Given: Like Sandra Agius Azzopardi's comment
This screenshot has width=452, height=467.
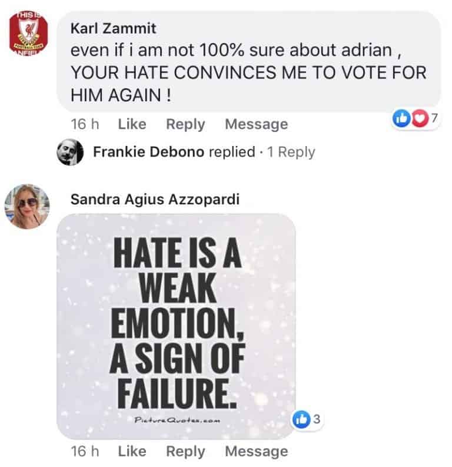Looking at the screenshot, I should tap(132, 452).
